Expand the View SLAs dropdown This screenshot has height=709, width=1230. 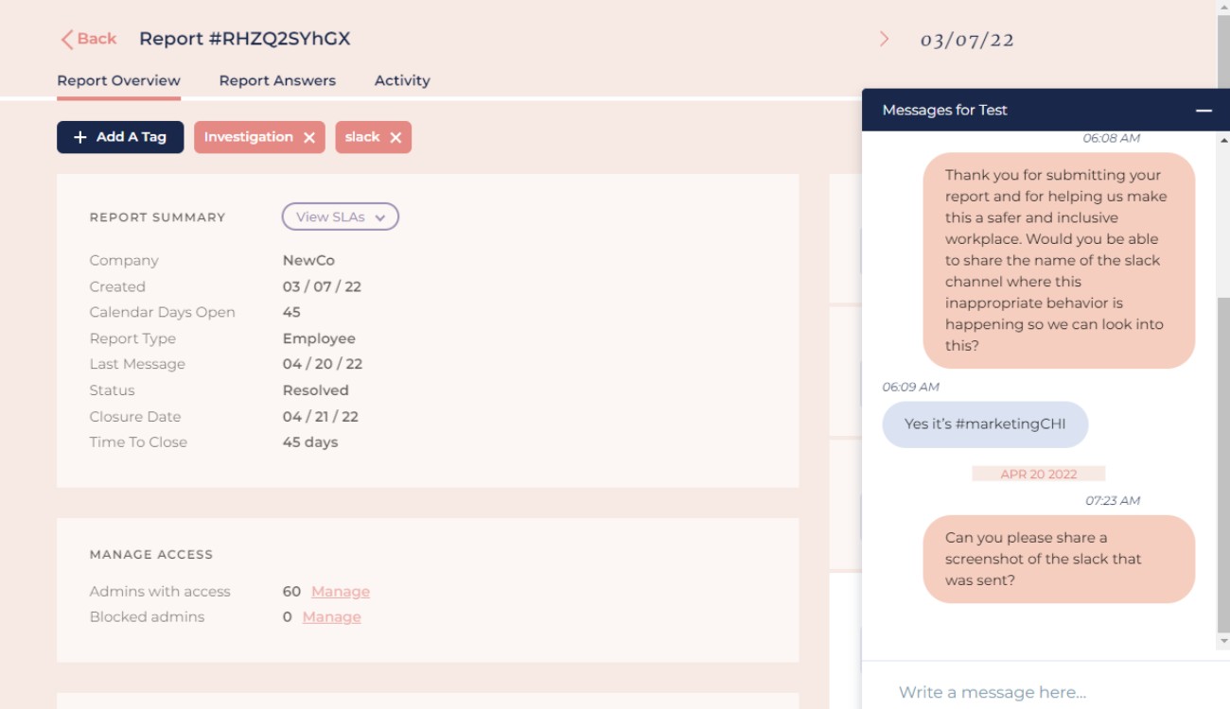[x=340, y=216]
